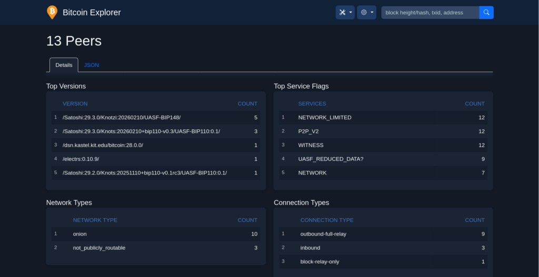This screenshot has height=277, width=539.
Task: Click the CONNECTION TYPE column header
Action: point(326,220)
